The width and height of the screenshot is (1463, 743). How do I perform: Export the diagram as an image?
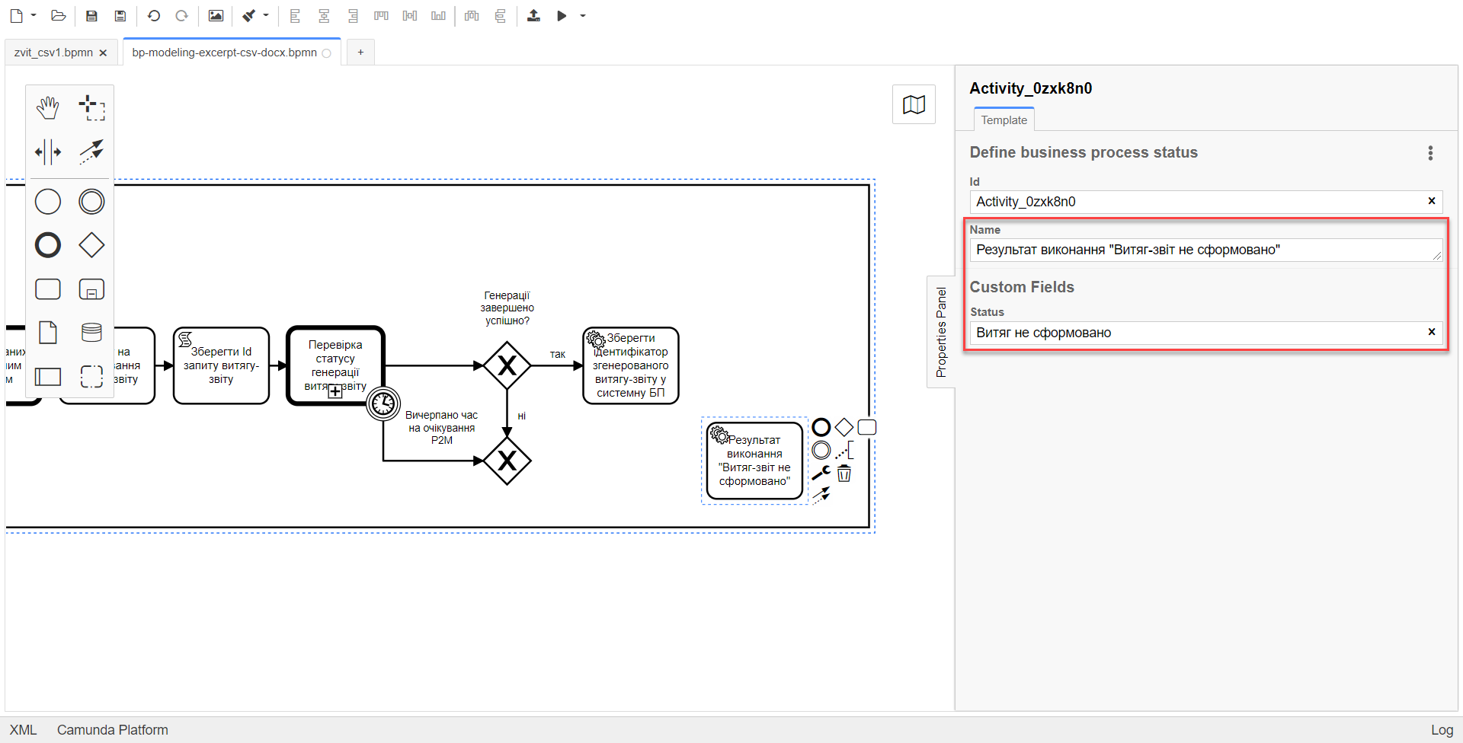216,16
